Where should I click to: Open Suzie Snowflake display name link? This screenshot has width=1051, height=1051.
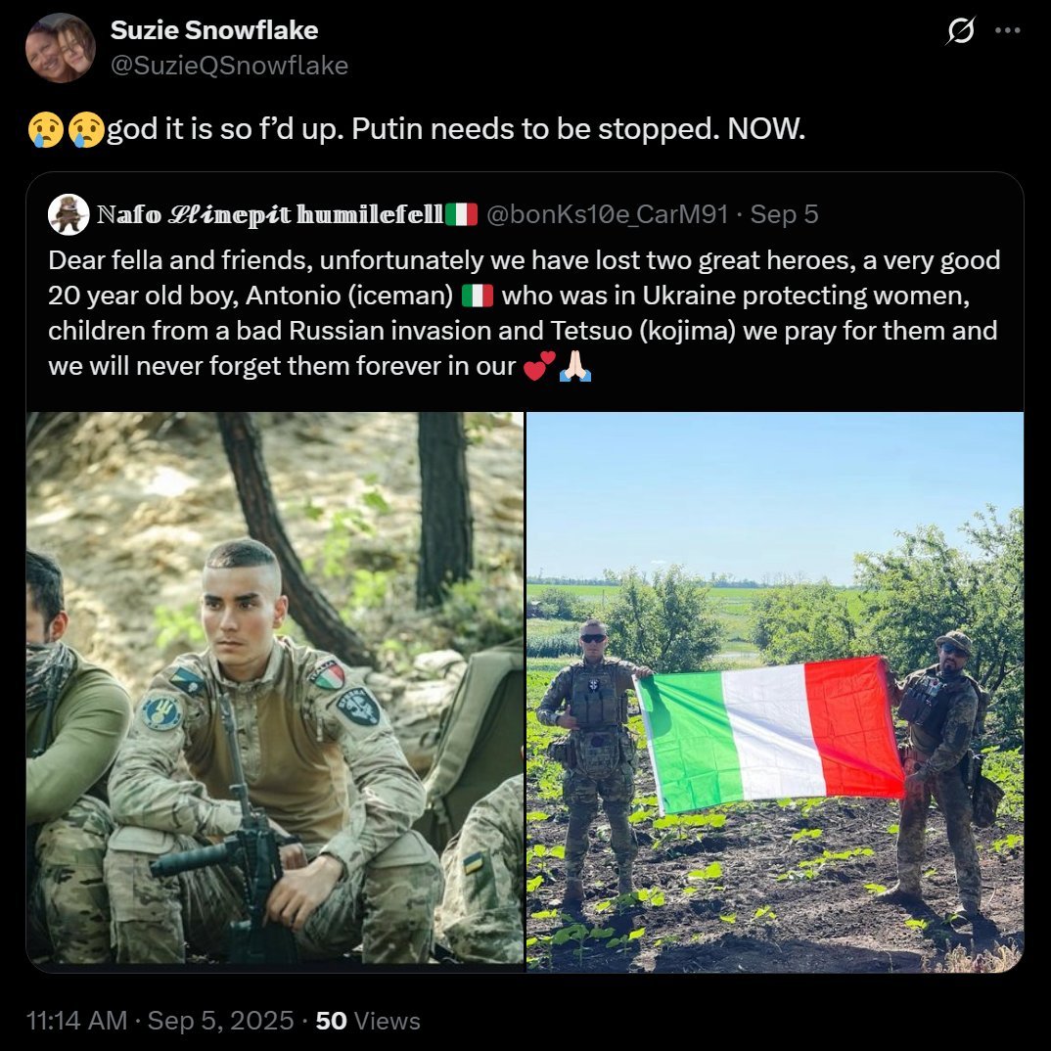(213, 30)
